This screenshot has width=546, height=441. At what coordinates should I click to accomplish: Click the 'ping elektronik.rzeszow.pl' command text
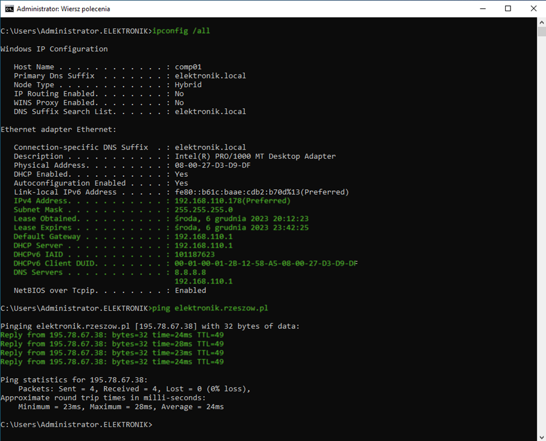pyautogui.click(x=210, y=308)
